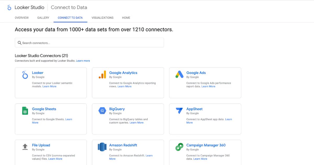Click the Google Sheets green icon

coord(25,111)
